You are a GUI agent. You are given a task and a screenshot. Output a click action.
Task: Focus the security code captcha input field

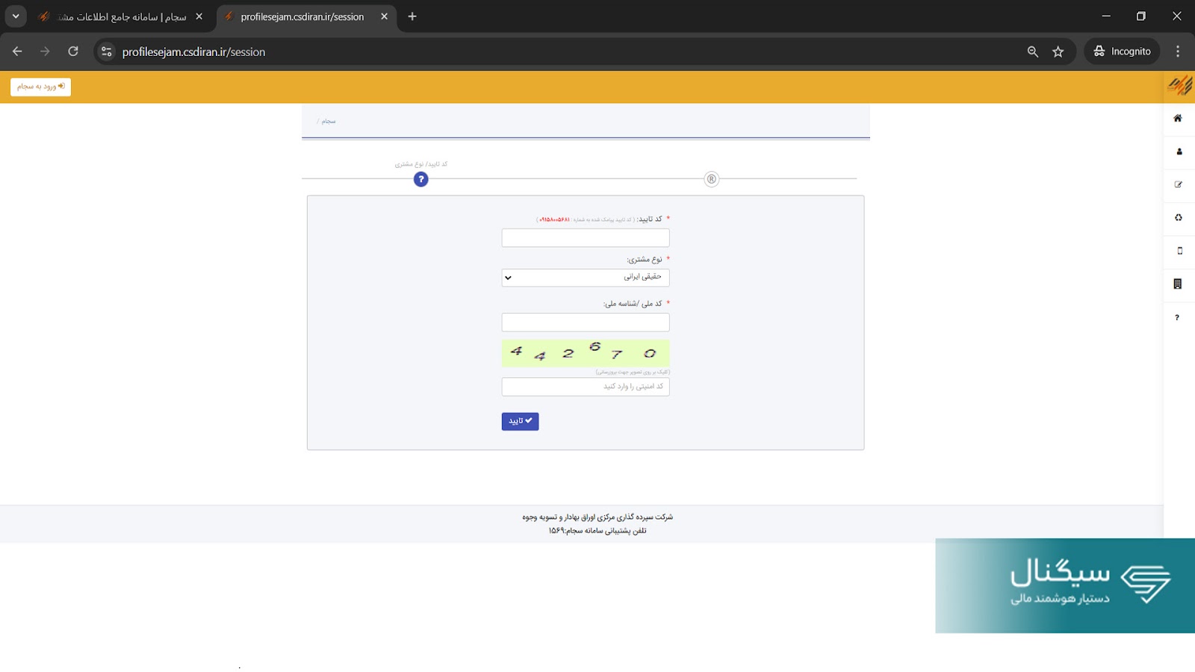click(586, 386)
